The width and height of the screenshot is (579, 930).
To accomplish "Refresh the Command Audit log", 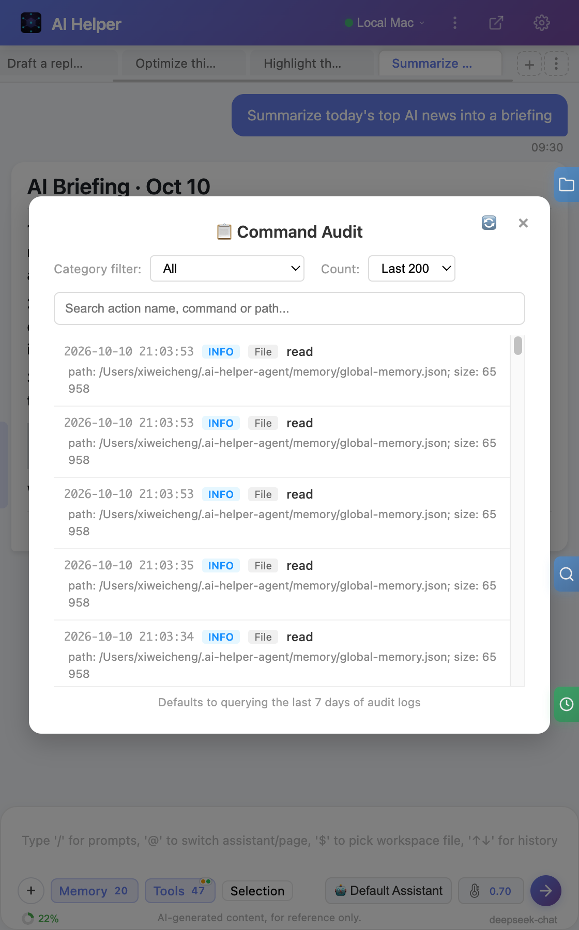I will click(489, 223).
